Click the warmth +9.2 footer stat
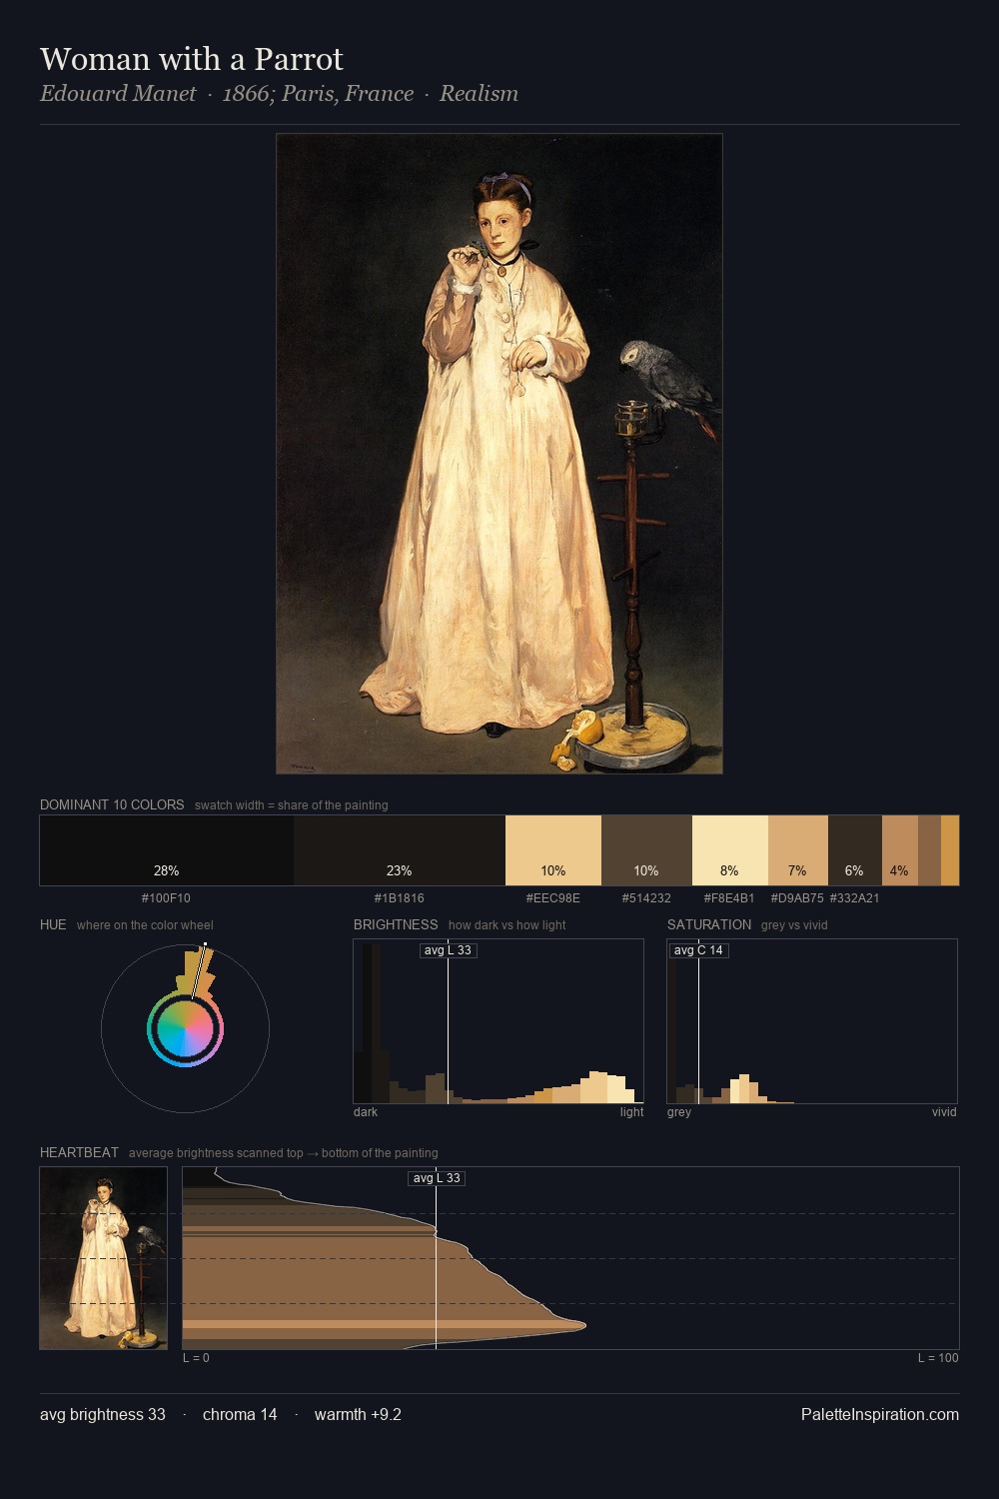 (358, 1415)
